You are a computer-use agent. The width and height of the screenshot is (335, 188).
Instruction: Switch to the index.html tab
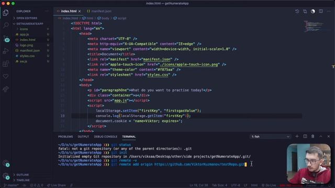pyautogui.click(x=69, y=11)
